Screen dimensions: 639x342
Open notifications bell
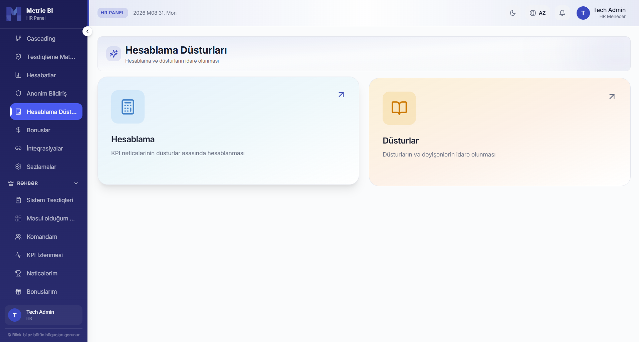point(562,13)
